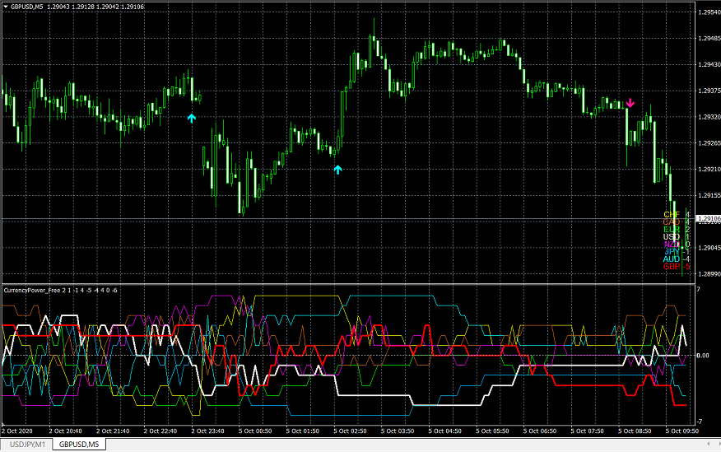The height and width of the screenshot is (452, 721).
Task: Click the 2 Oct 2020 time label
Action: pyautogui.click(x=17, y=431)
